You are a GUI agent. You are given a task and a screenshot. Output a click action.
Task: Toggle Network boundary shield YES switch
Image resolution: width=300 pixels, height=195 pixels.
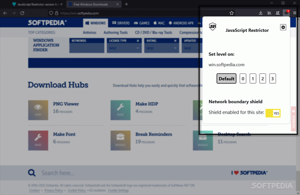point(273,113)
